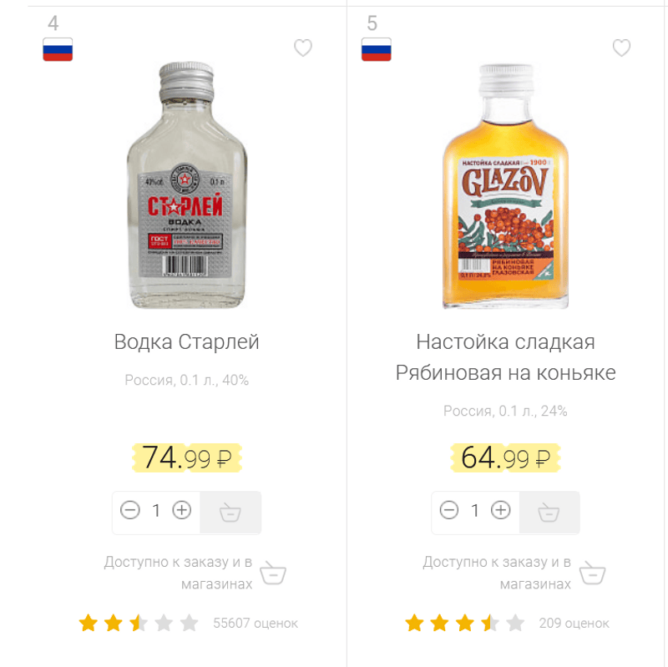Viewport: 668px width, 667px height.
Task: View Старлей vodka bottle image
Action: (x=187, y=187)
